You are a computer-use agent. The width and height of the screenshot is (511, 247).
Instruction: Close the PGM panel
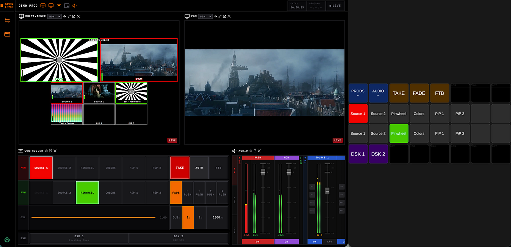click(x=229, y=16)
